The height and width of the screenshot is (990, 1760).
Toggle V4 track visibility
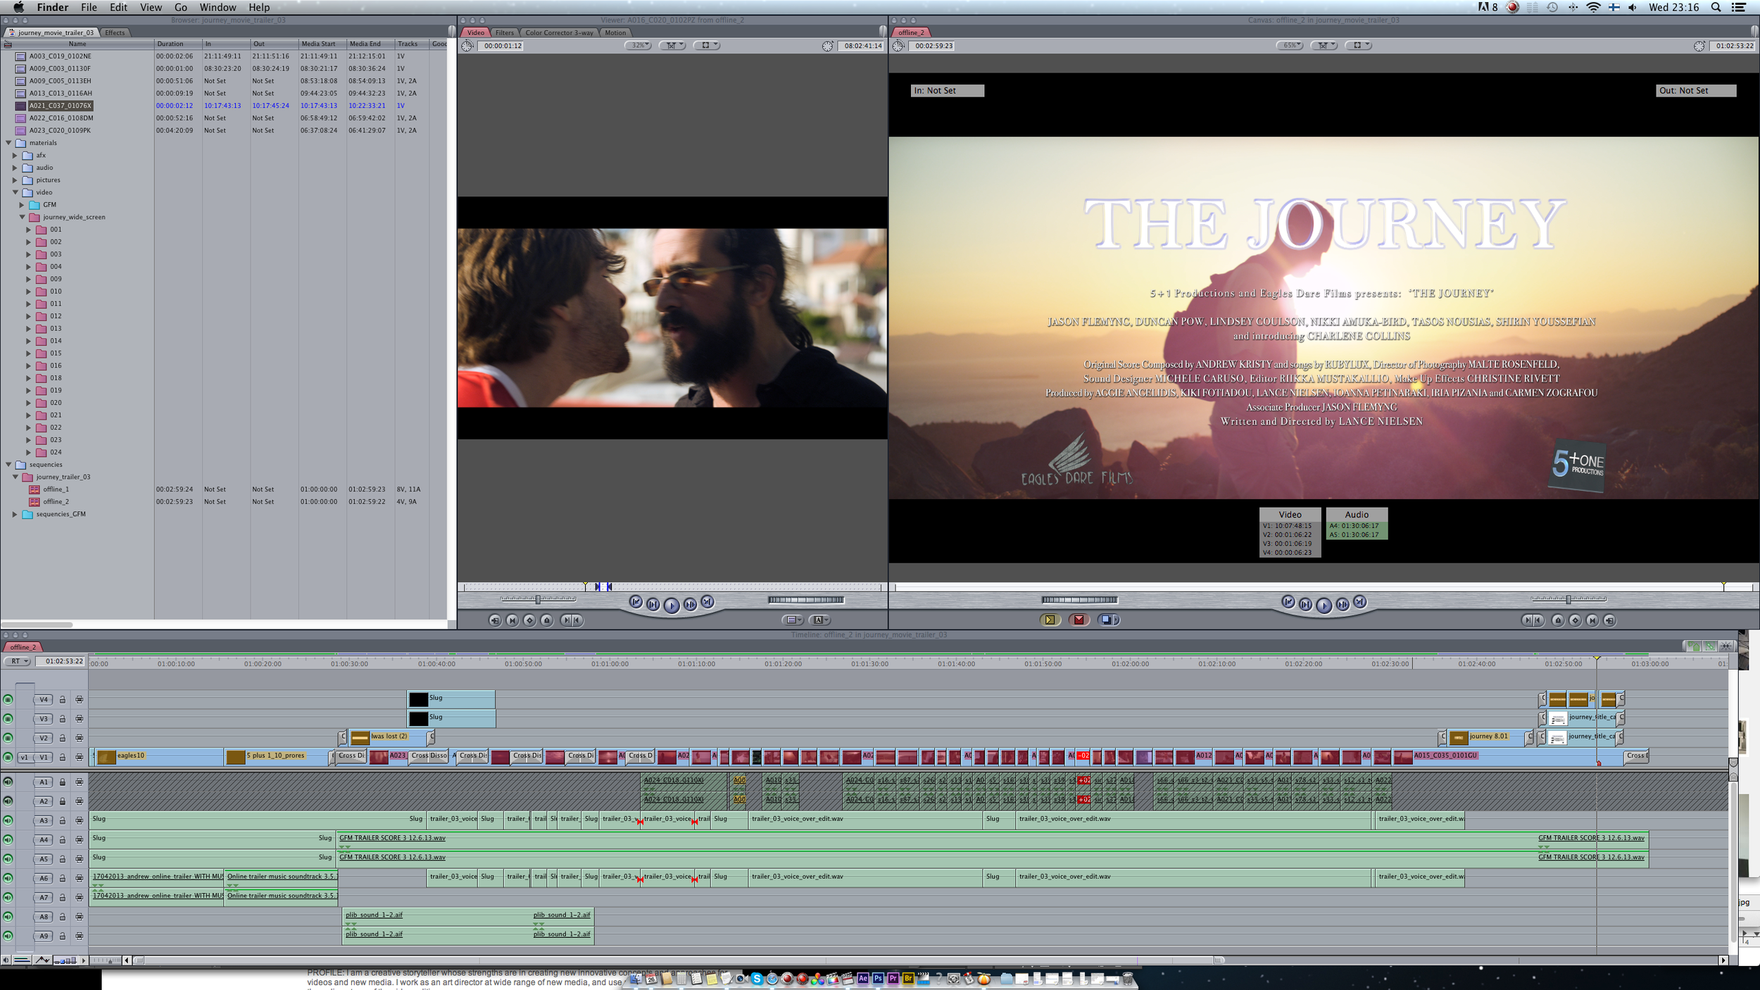[x=8, y=699]
